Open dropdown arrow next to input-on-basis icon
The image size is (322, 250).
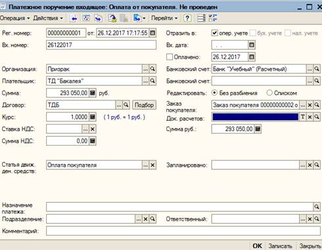[x=144, y=18]
